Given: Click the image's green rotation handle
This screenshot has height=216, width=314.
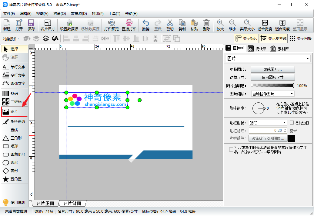Looking at the screenshot, I should [140, 100].
